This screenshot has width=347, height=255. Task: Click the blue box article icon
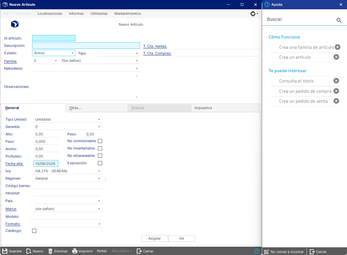(x=15, y=24)
